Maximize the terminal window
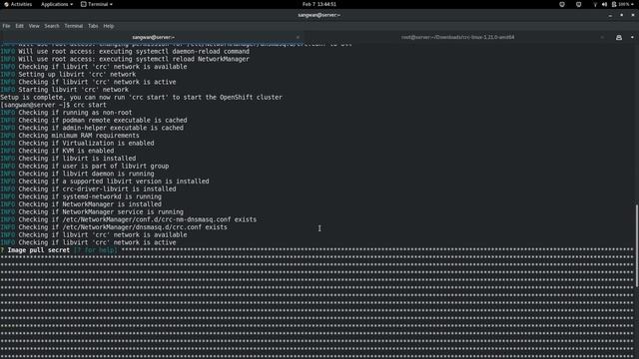639x359 pixels. [x=621, y=15]
